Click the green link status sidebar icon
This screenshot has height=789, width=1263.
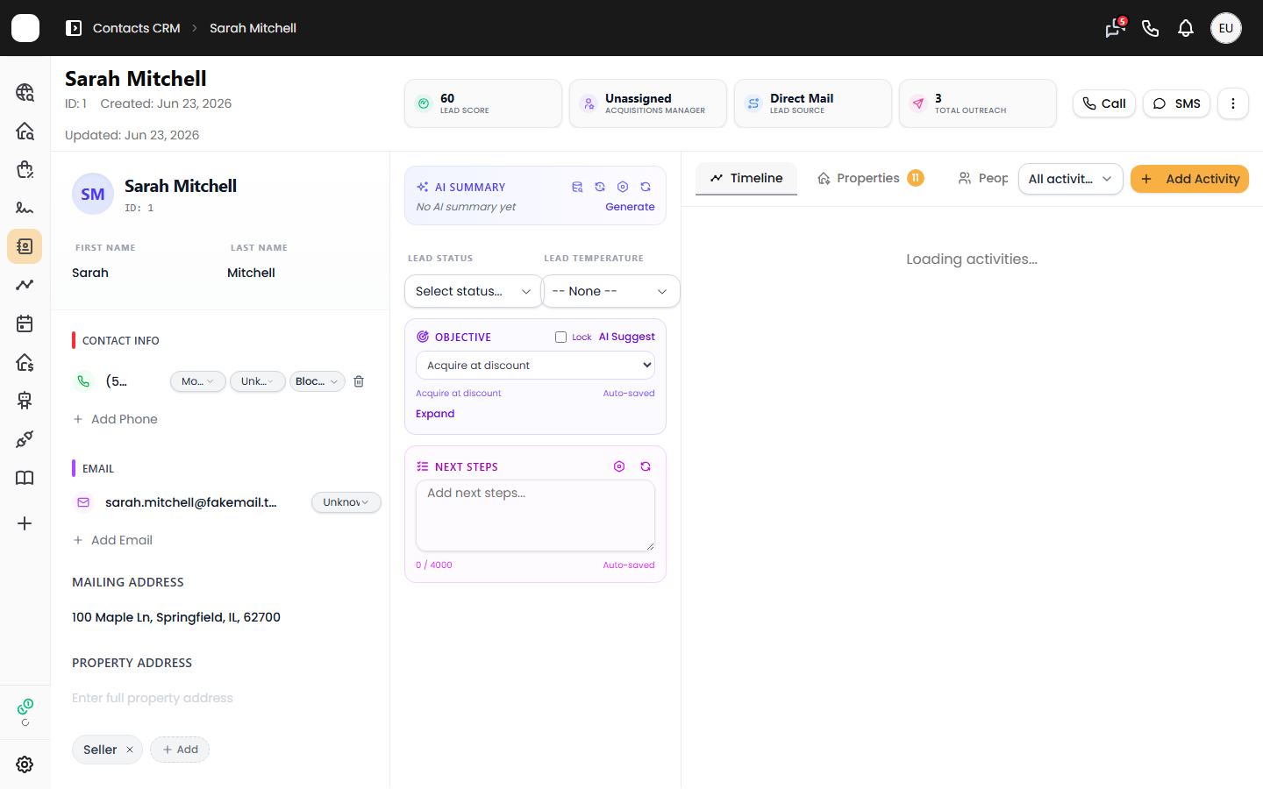click(x=25, y=707)
